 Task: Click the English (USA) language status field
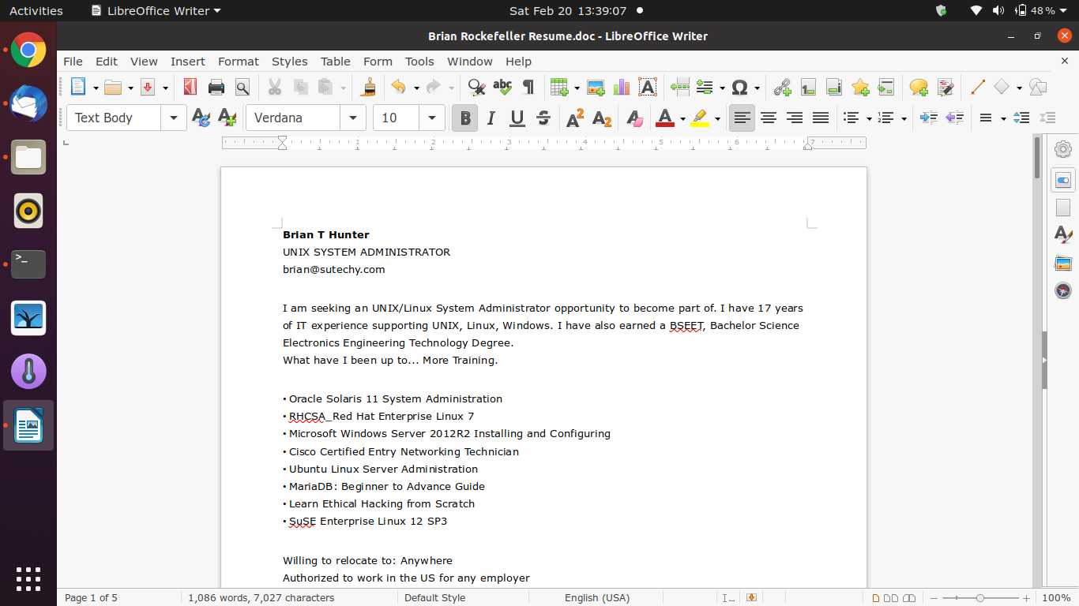pyautogui.click(x=596, y=598)
